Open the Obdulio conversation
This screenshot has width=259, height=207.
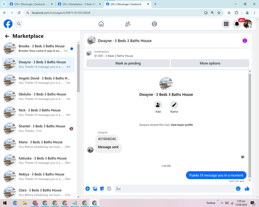point(38,97)
